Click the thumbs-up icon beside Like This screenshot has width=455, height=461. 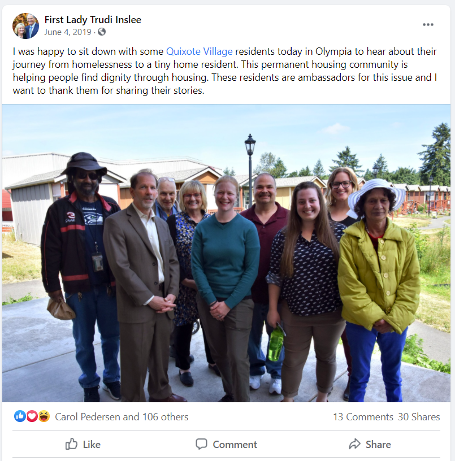tap(71, 444)
